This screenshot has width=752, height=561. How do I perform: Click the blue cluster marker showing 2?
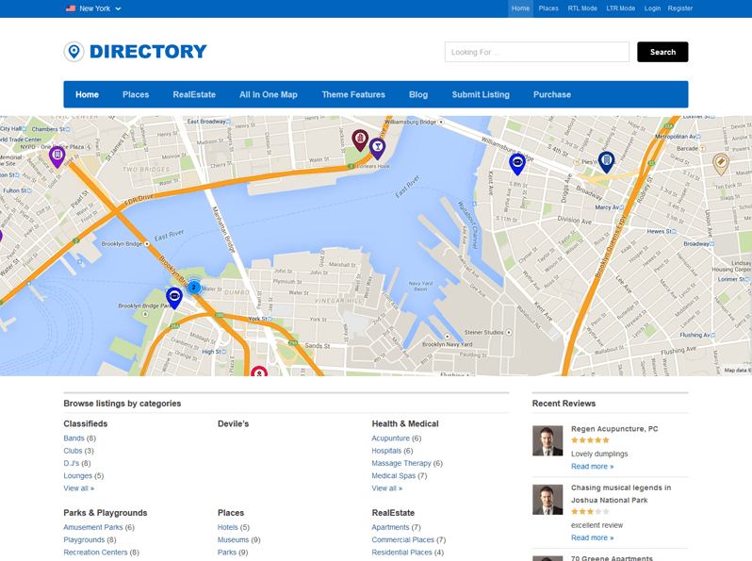(193, 287)
